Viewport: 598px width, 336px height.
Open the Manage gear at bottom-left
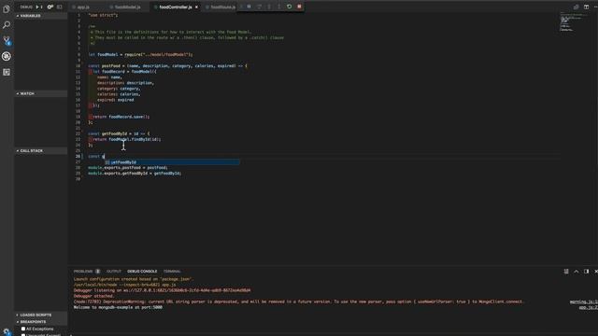(7, 331)
